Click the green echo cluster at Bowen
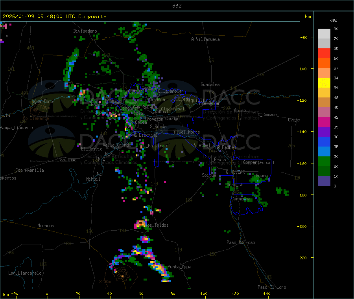 257,179
